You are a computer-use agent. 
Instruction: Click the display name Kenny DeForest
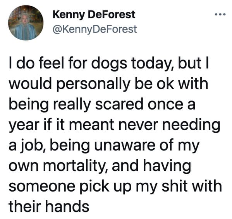[x=94, y=15]
